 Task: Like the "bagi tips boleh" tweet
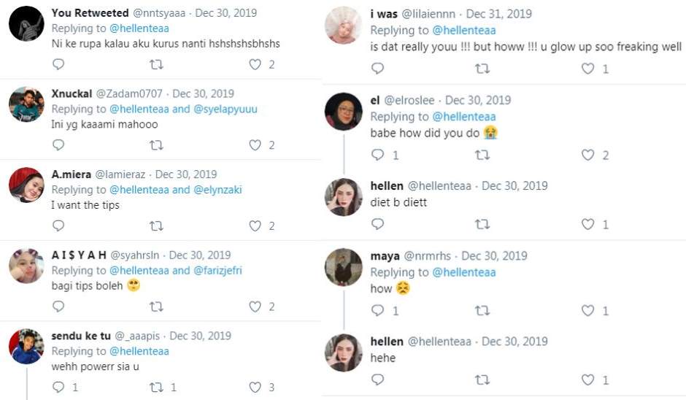(x=255, y=307)
